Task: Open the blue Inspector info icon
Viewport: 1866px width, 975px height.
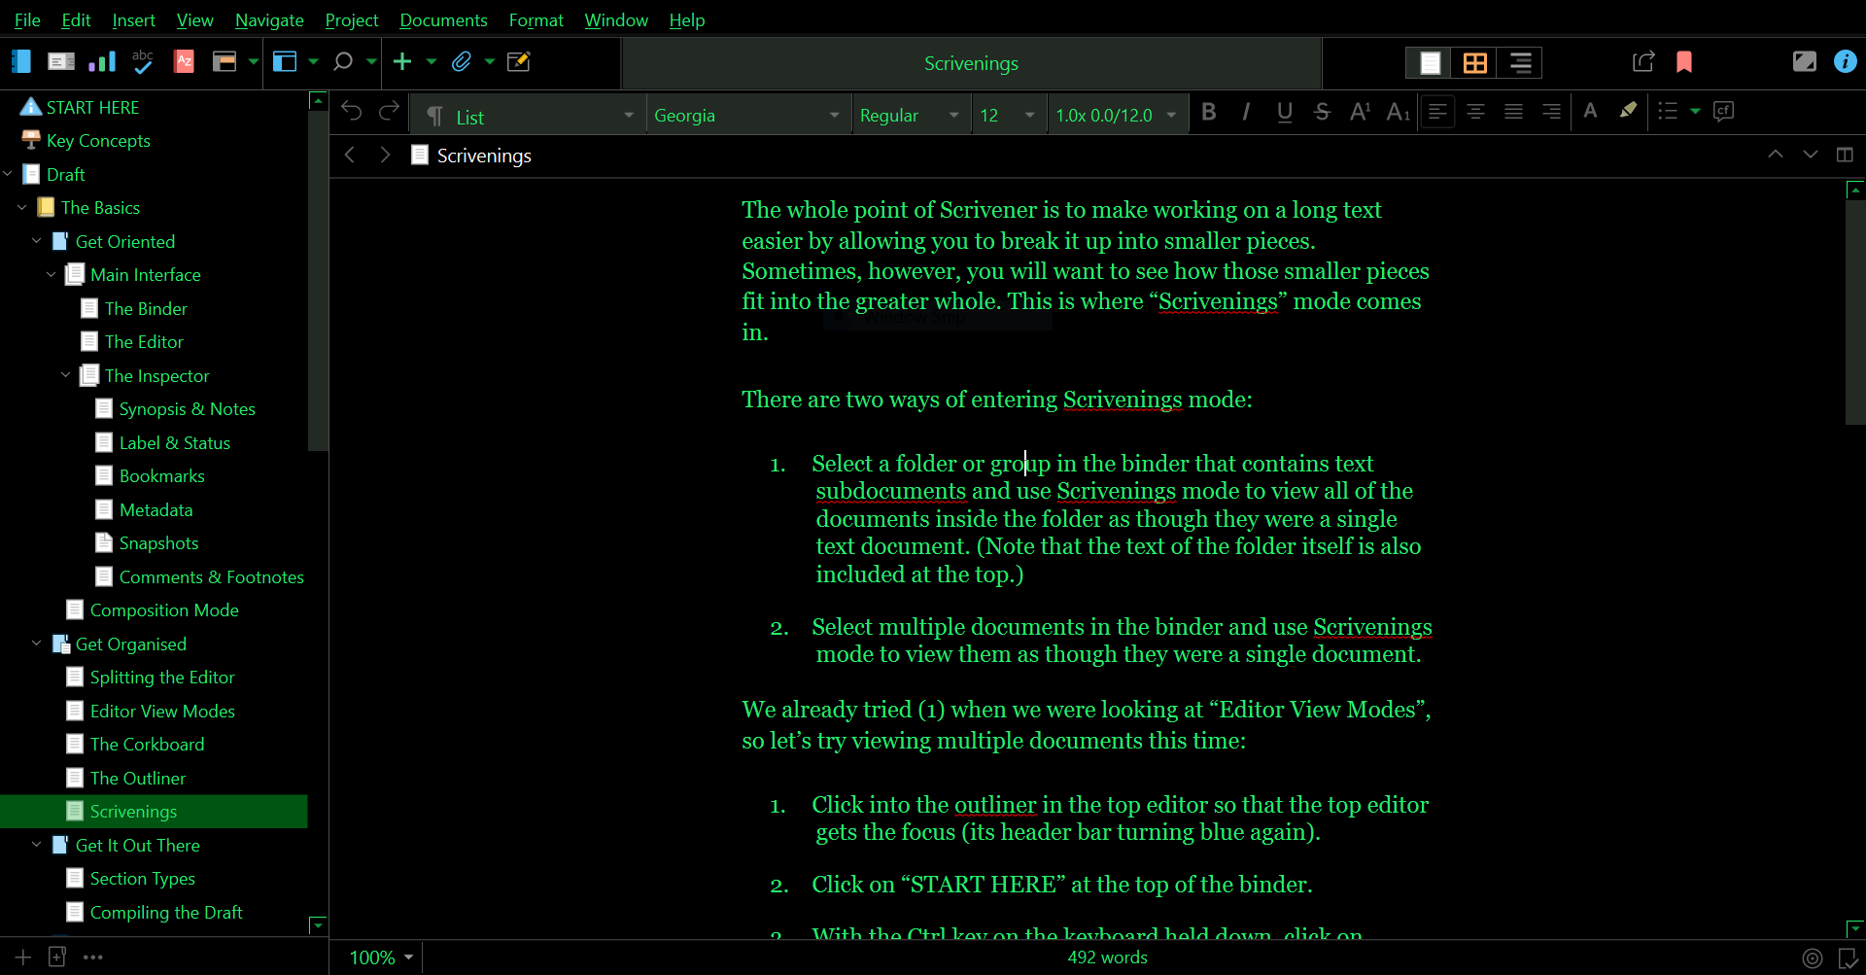Action: 1845,62
